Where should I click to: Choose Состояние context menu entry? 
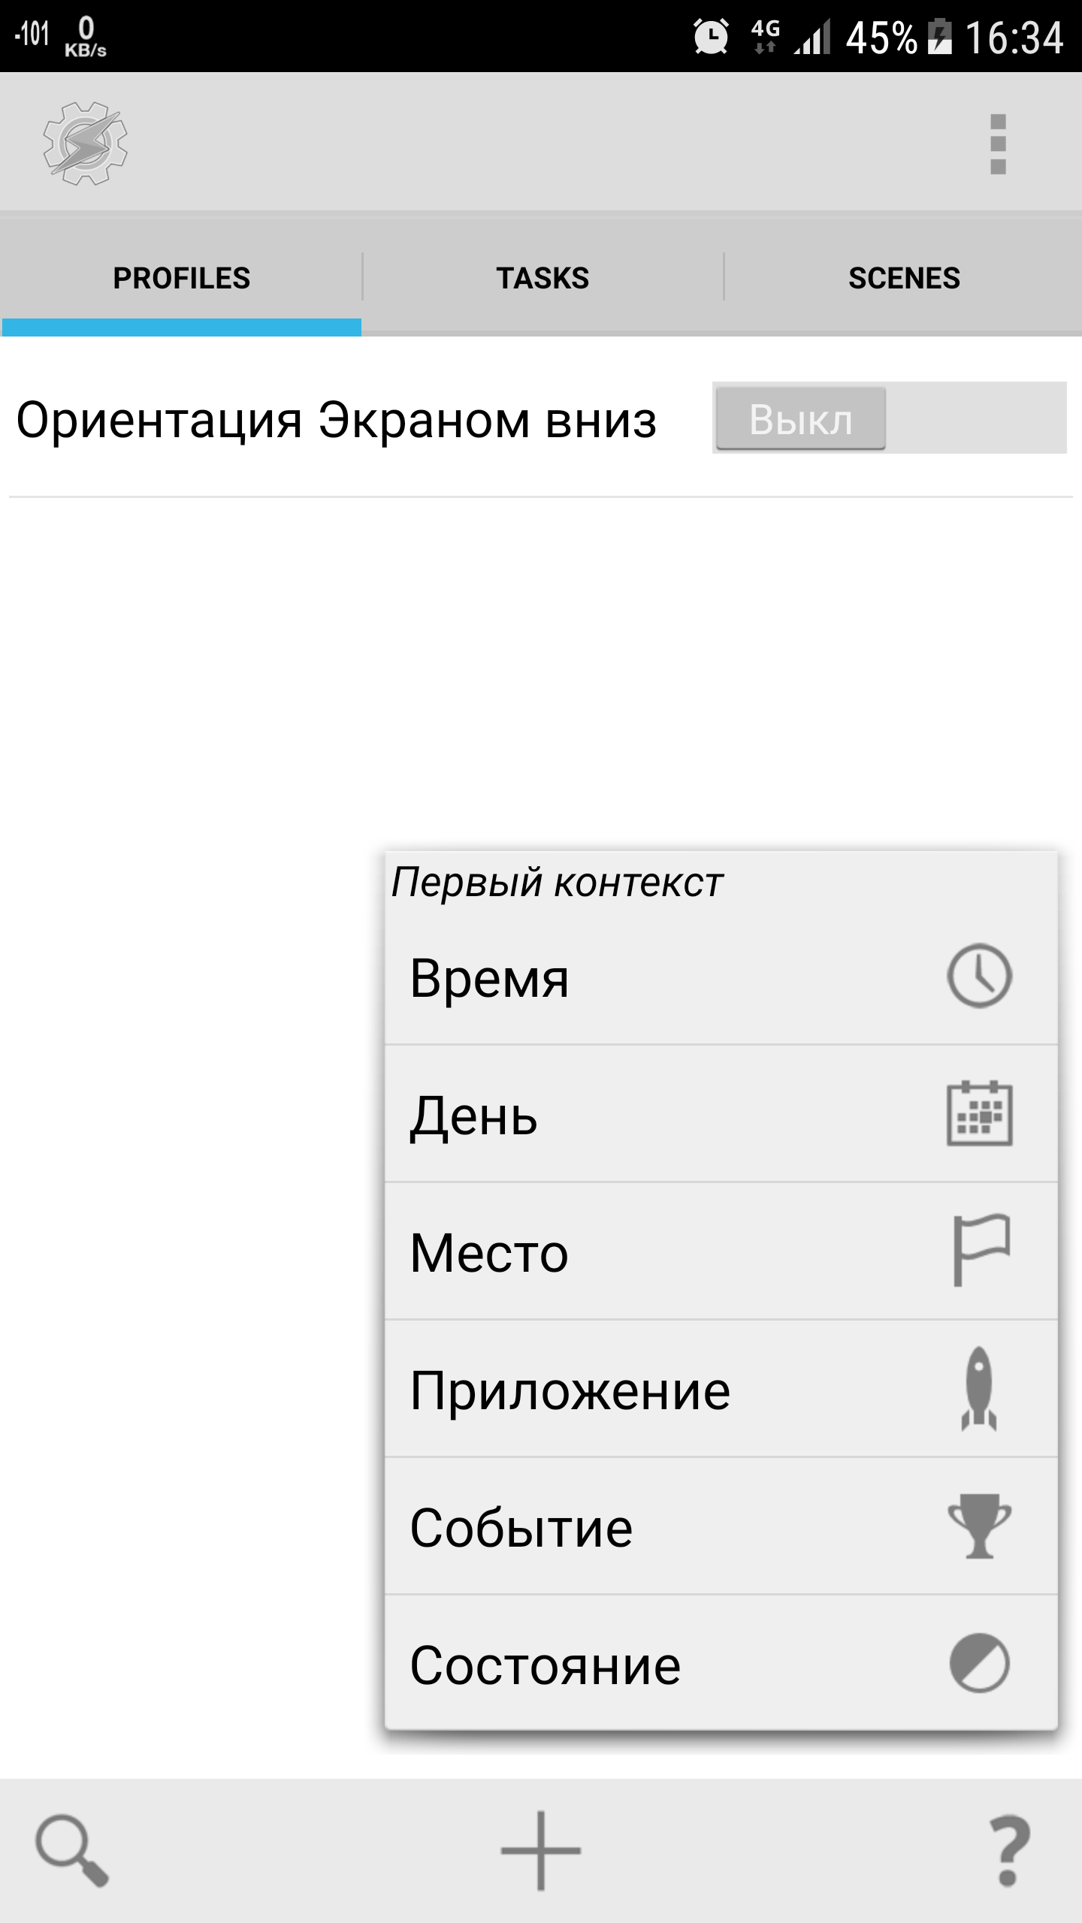[x=721, y=1664]
